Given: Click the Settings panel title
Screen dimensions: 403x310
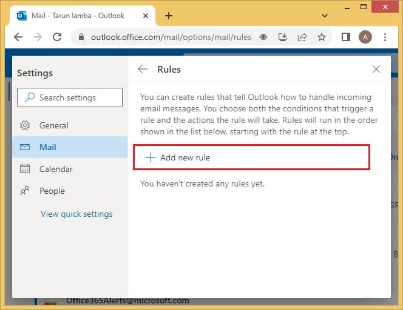Looking at the screenshot, I should 35,73.
